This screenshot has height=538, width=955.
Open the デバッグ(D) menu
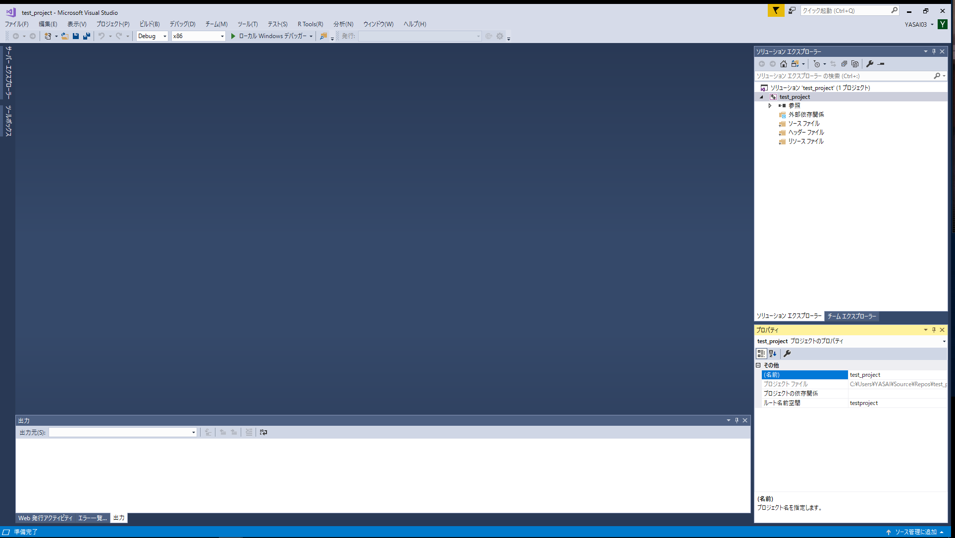[x=183, y=24]
